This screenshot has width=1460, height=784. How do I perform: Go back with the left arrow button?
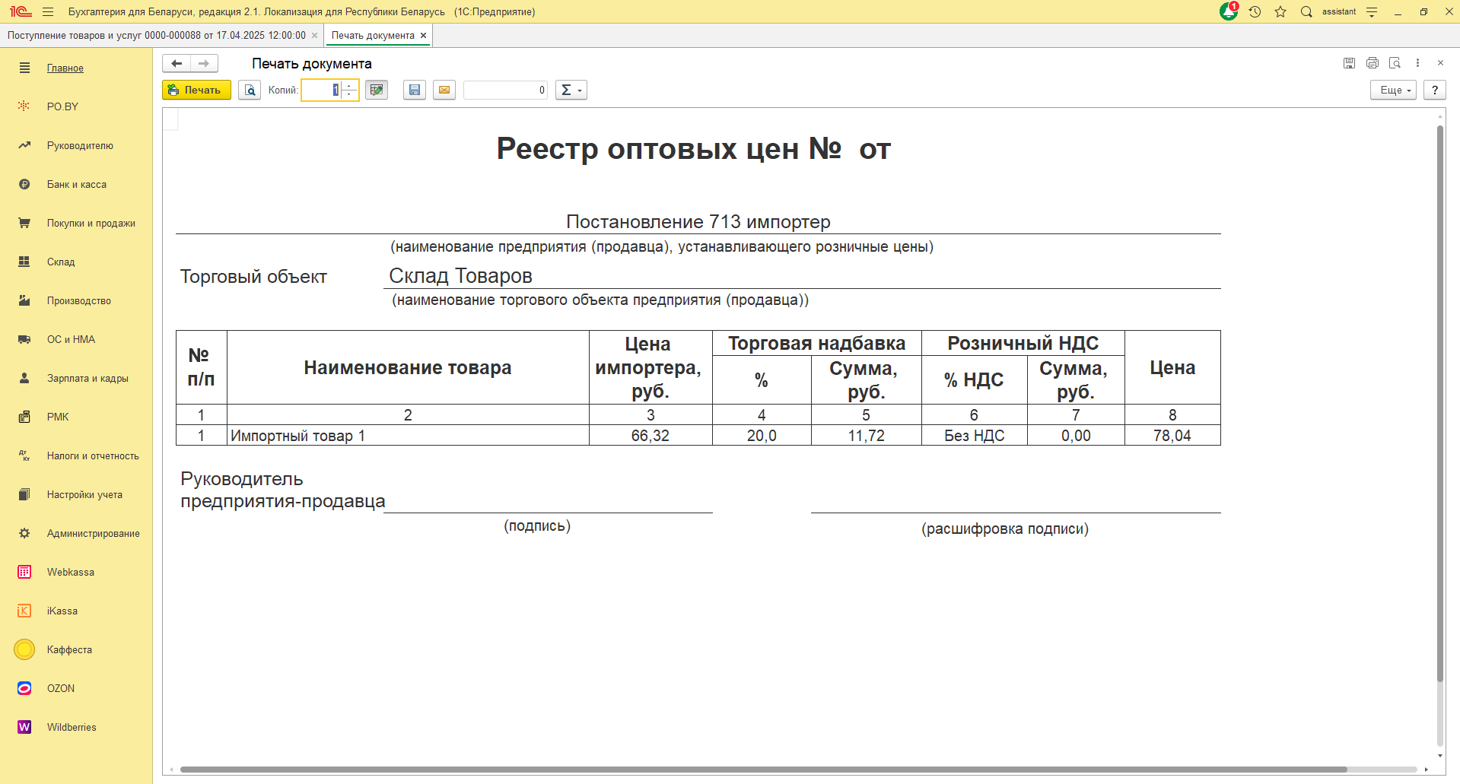[x=177, y=63]
